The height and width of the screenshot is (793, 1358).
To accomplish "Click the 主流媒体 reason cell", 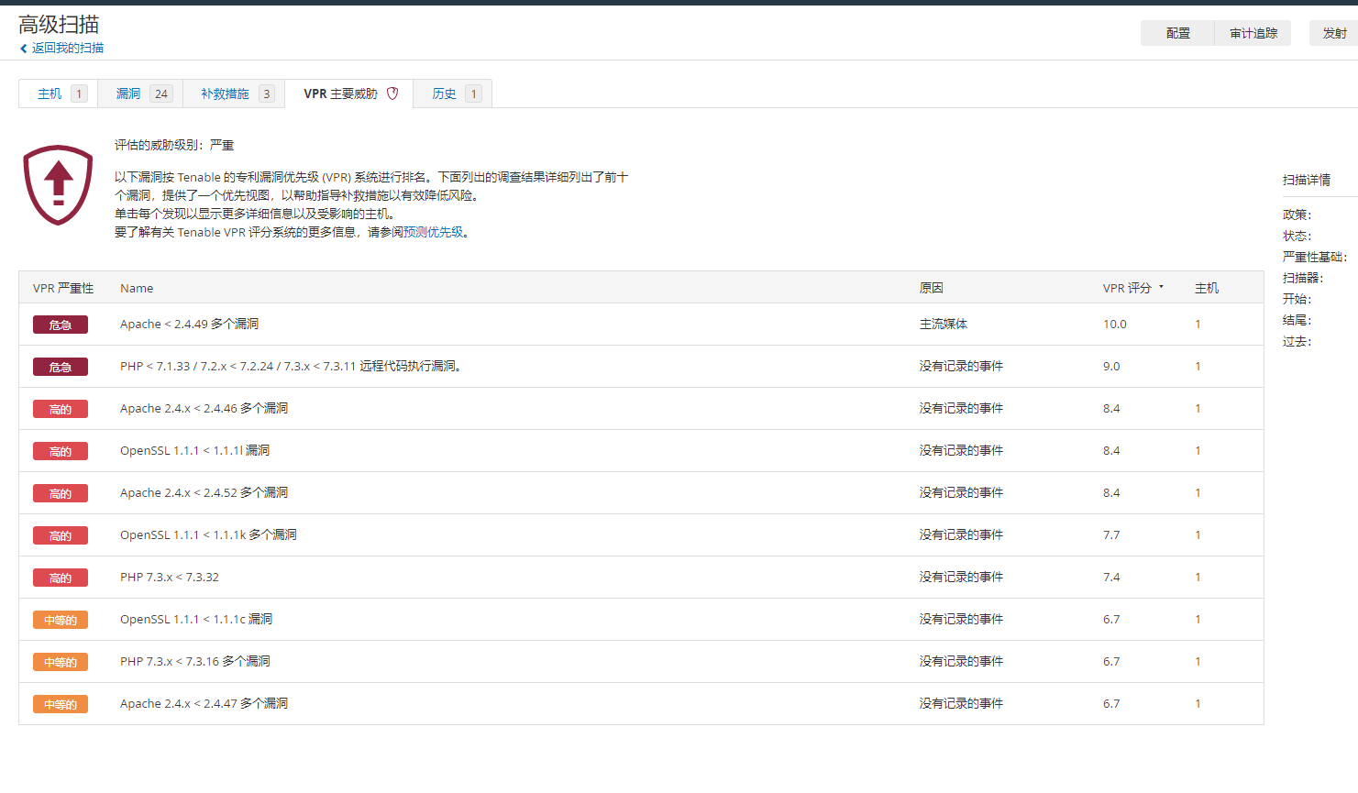I will click(x=944, y=324).
